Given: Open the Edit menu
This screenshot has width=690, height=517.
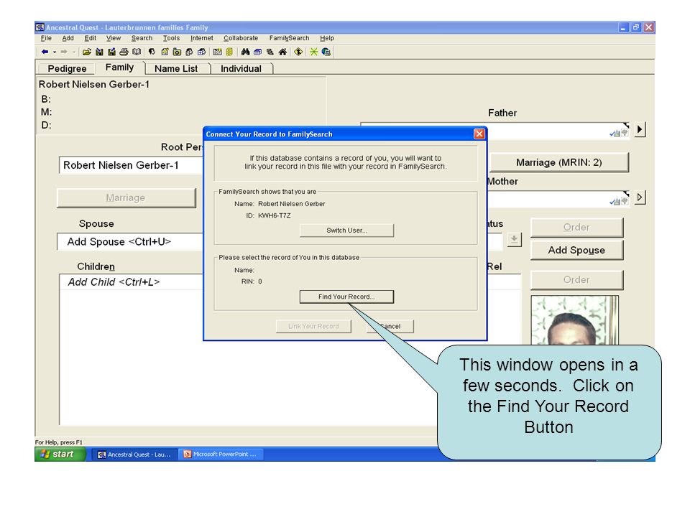Looking at the screenshot, I should coord(91,38).
